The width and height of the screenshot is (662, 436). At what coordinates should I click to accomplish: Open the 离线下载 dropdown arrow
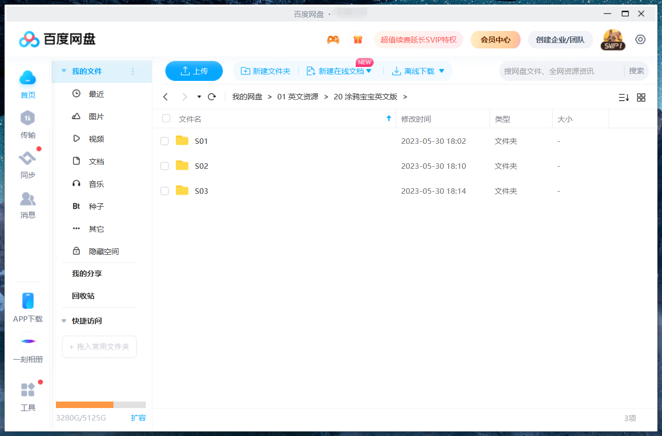tap(441, 71)
